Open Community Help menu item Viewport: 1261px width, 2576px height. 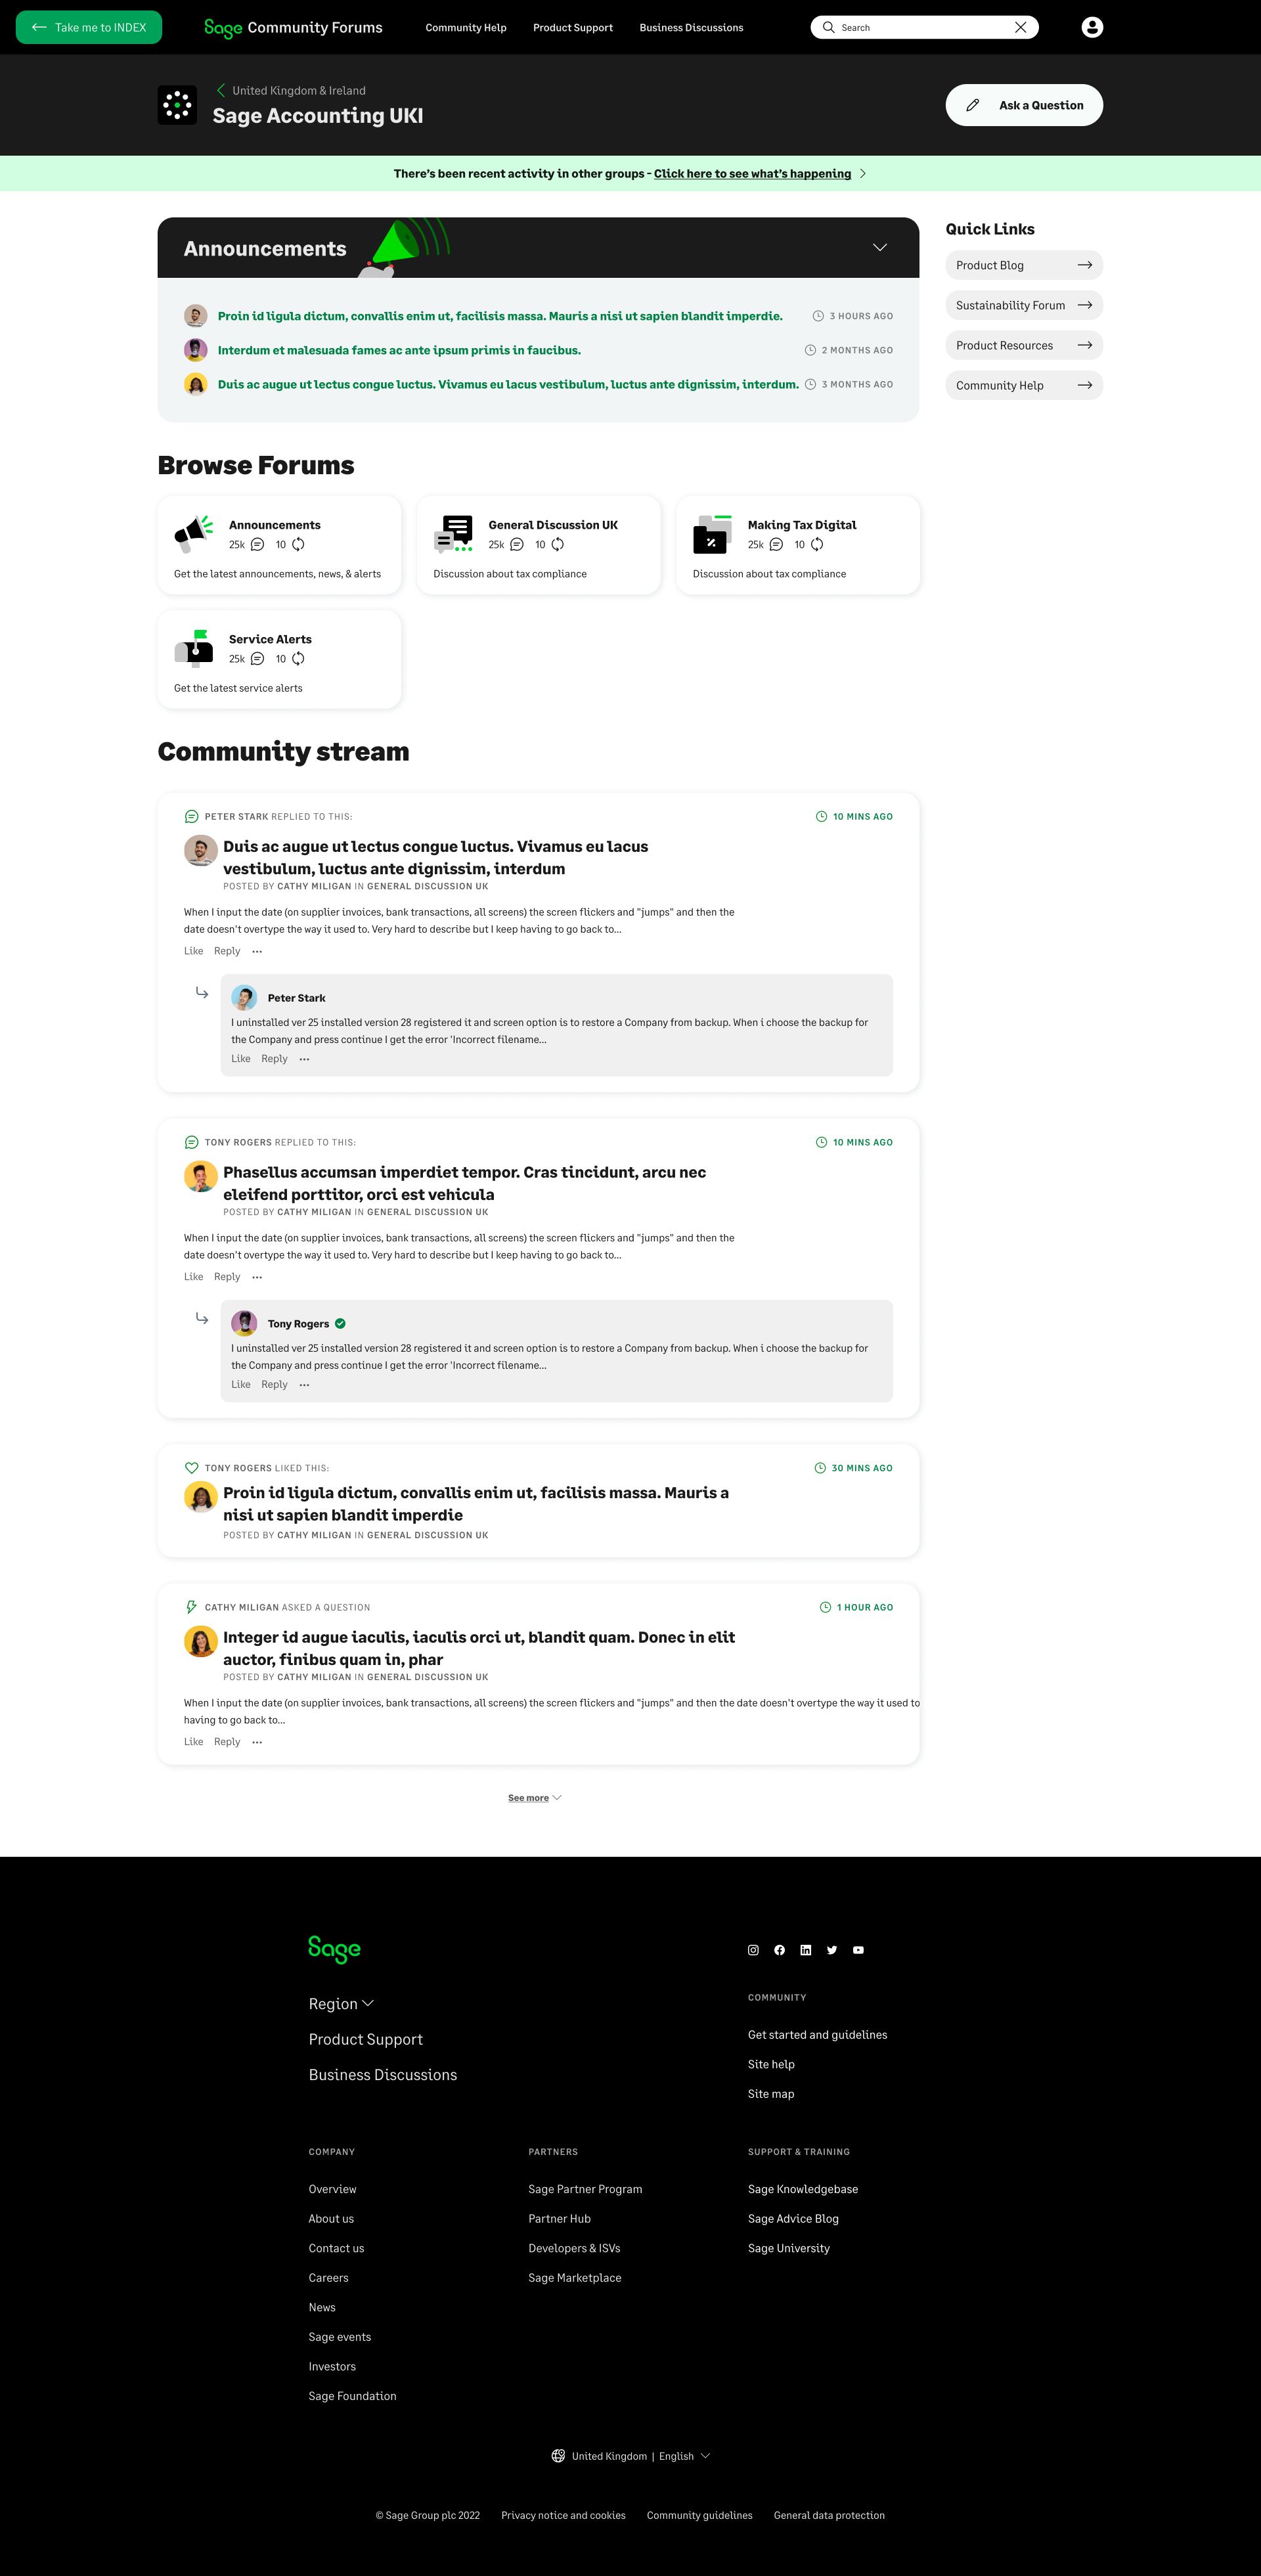click(x=466, y=27)
